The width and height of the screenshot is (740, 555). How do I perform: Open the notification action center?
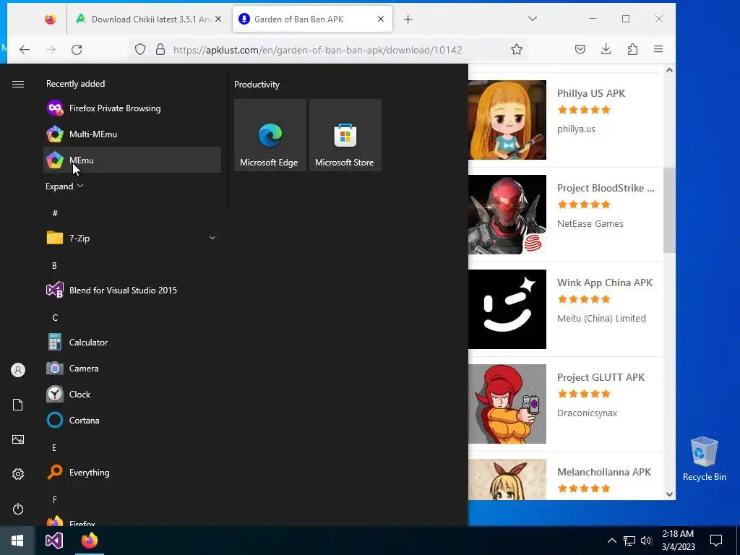click(x=716, y=541)
